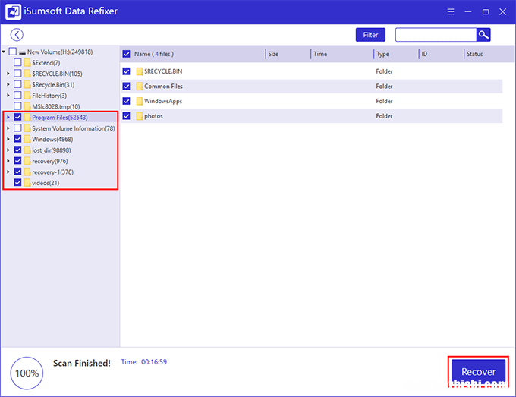Uncheck the recovery-1(378) checkbox
Viewport: 516px width, 397px height.
click(17, 172)
